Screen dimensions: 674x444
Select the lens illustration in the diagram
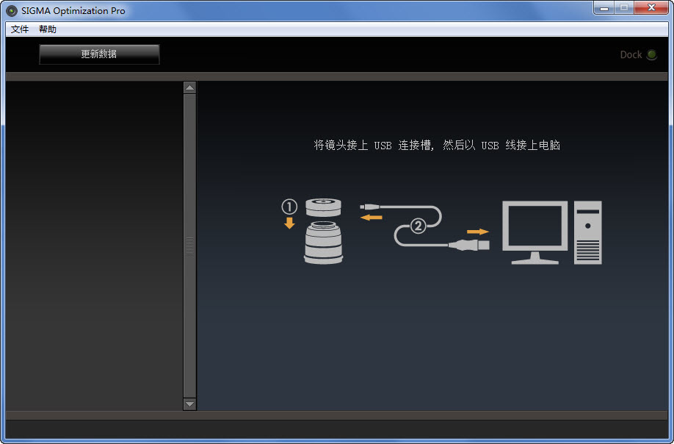(x=323, y=243)
